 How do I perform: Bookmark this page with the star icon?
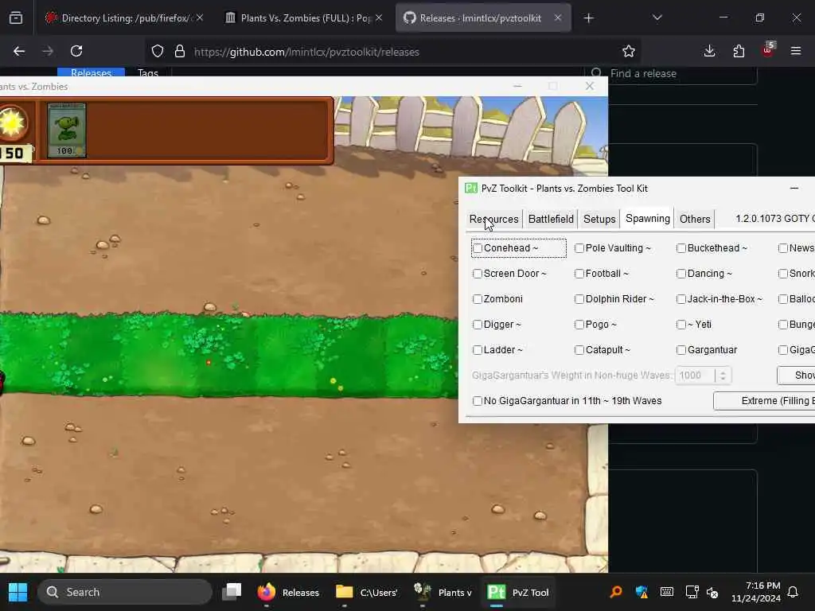629,51
